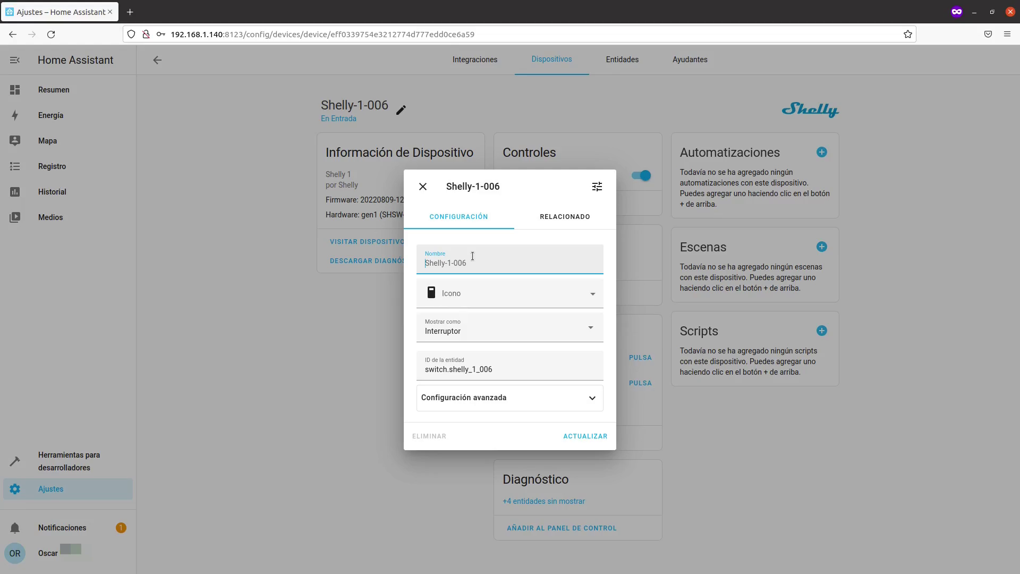Open Energía in the sidebar
Image resolution: width=1020 pixels, height=574 pixels.
(51, 115)
